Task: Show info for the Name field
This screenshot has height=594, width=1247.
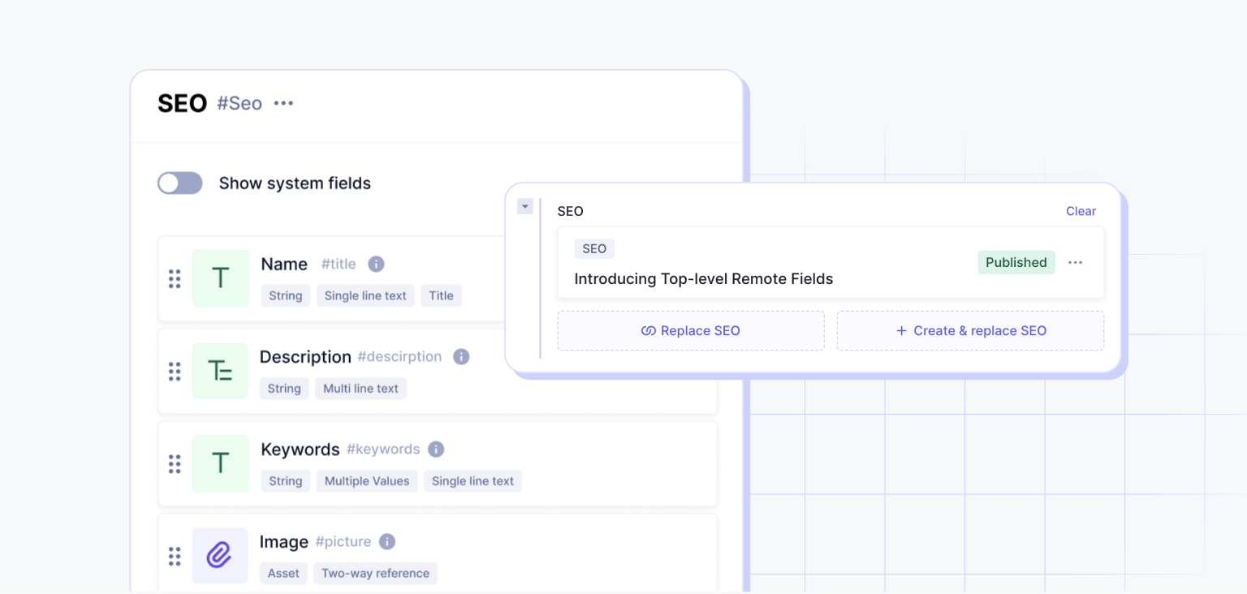Action: (376, 264)
